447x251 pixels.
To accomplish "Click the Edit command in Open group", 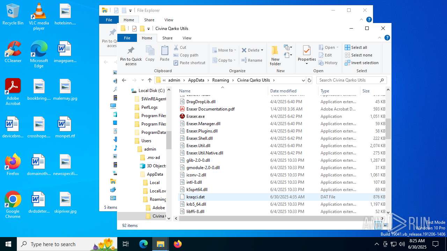I will [325, 55].
